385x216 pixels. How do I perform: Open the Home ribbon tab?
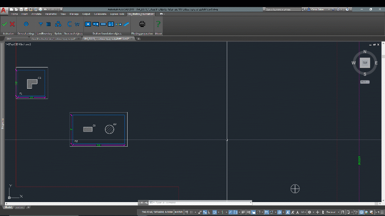(x=14, y=14)
